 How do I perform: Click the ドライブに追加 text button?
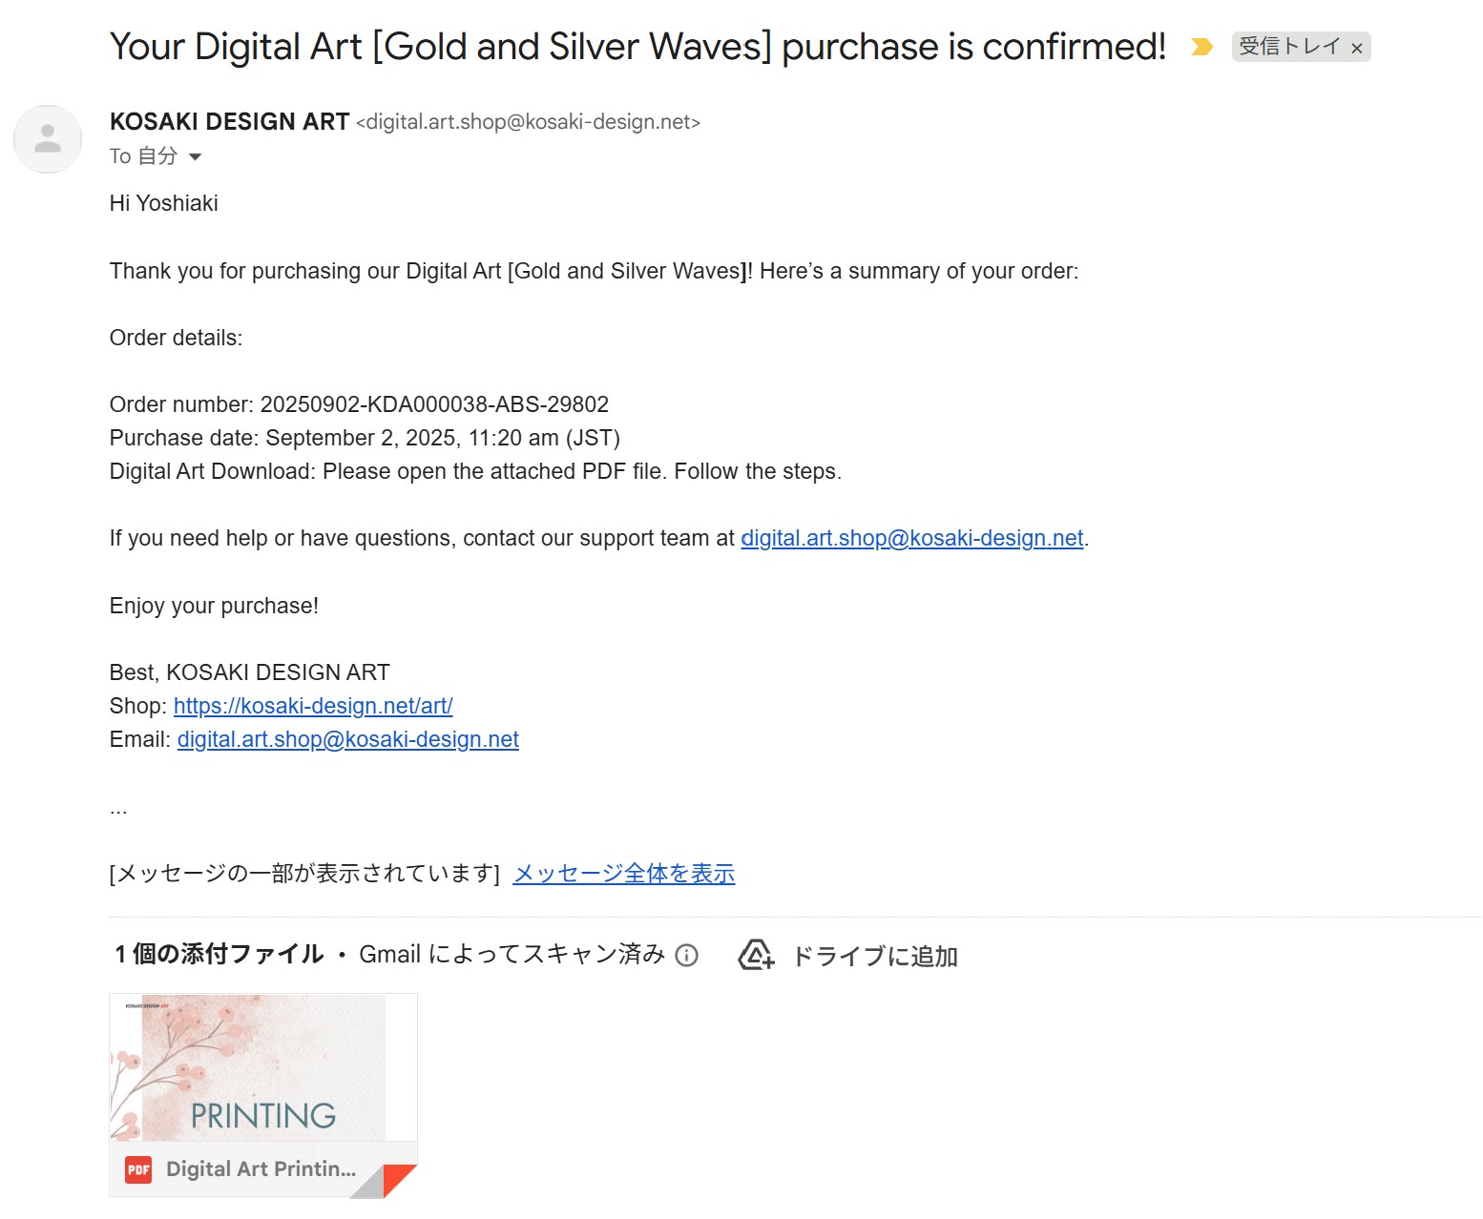pos(874,956)
